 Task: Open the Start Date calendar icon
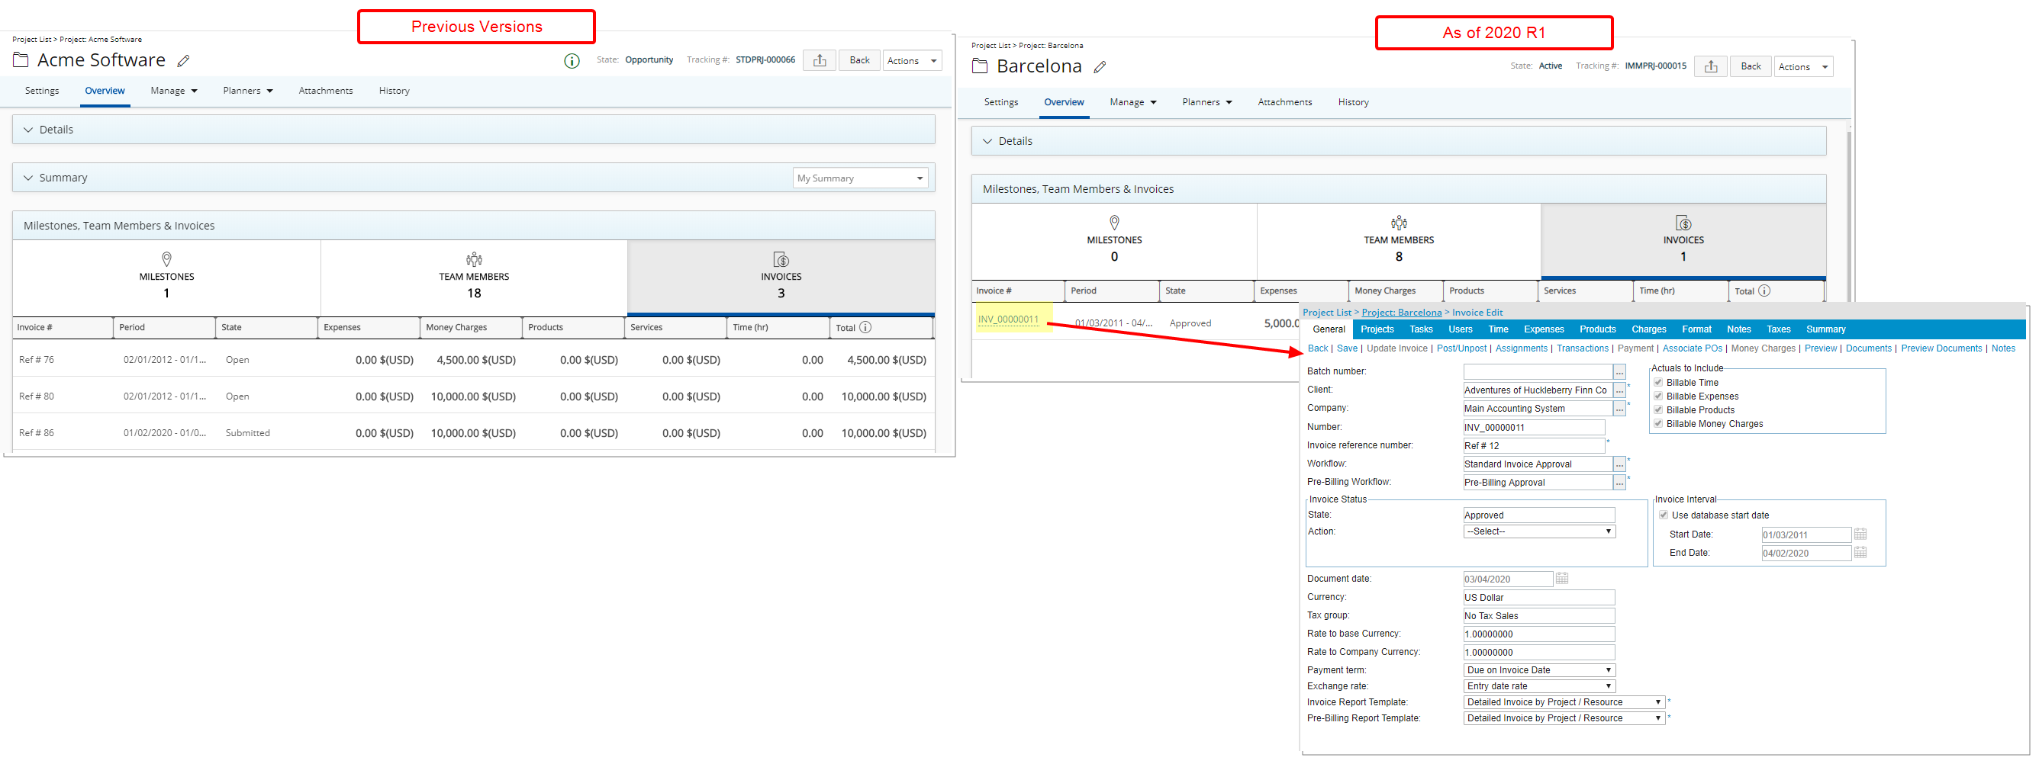coord(1860,534)
